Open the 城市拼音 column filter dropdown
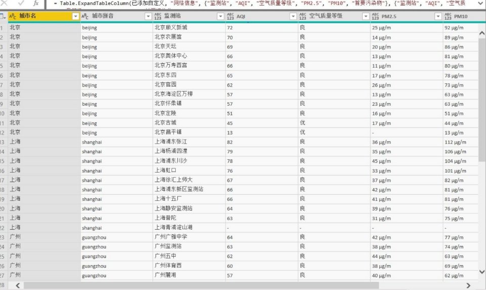This screenshot has height=290, width=486. click(x=148, y=16)
